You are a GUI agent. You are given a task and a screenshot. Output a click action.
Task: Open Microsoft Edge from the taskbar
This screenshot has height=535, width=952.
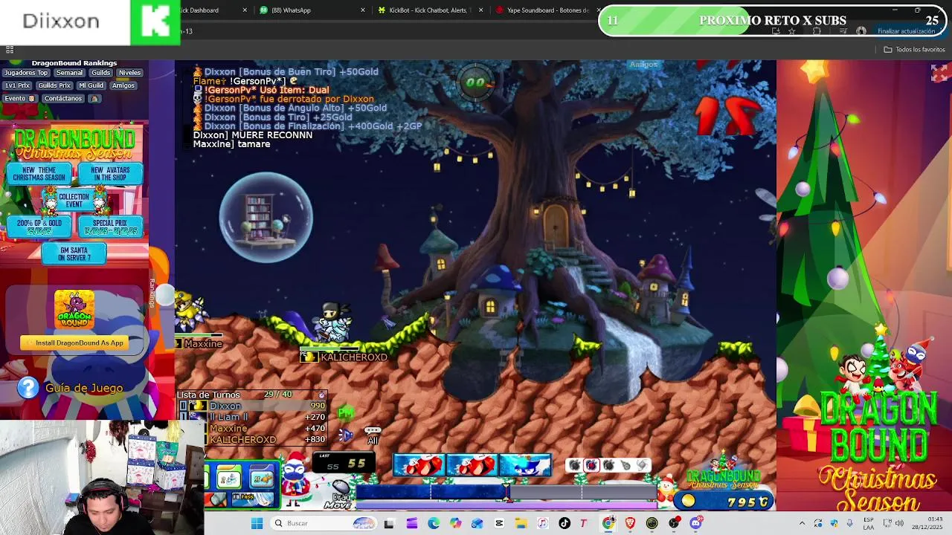point(434,523)
